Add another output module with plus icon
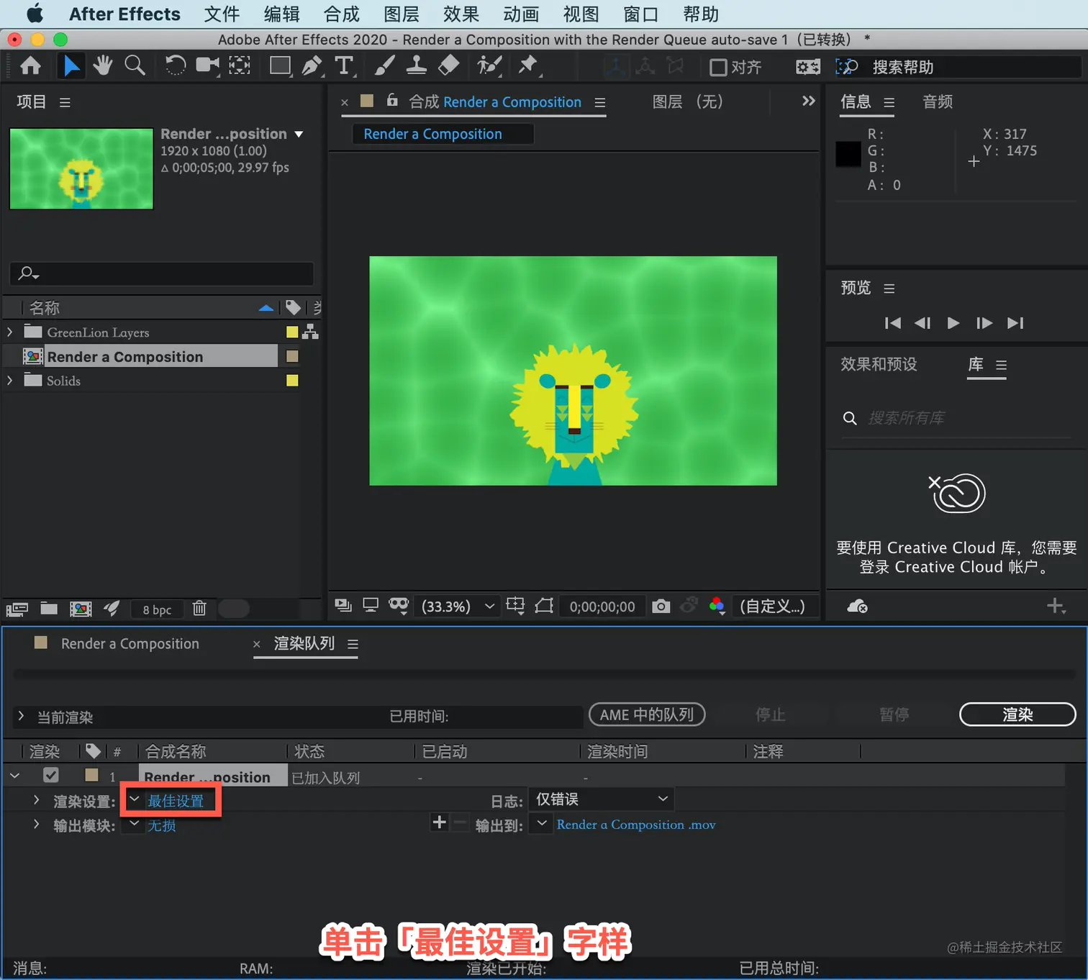 pyautogui.click(x=439, y=822)
